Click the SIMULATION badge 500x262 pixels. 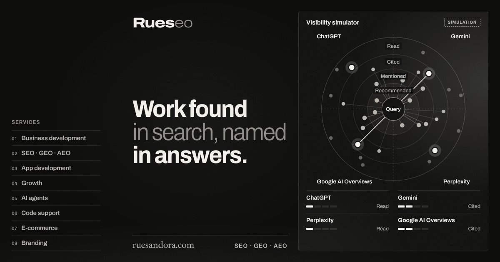pos(462,22)
